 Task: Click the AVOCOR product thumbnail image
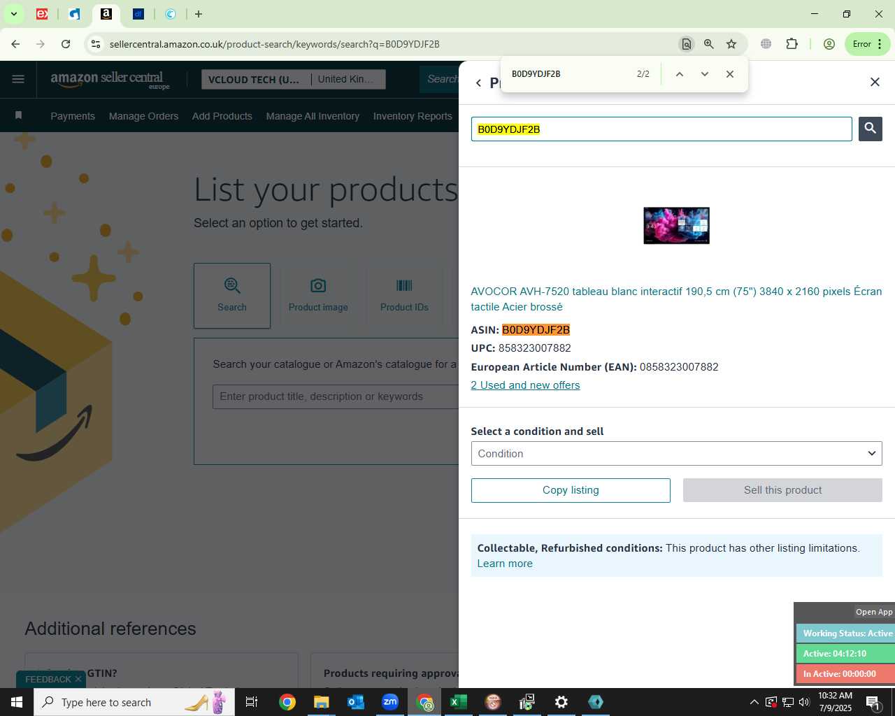(676, 225)
